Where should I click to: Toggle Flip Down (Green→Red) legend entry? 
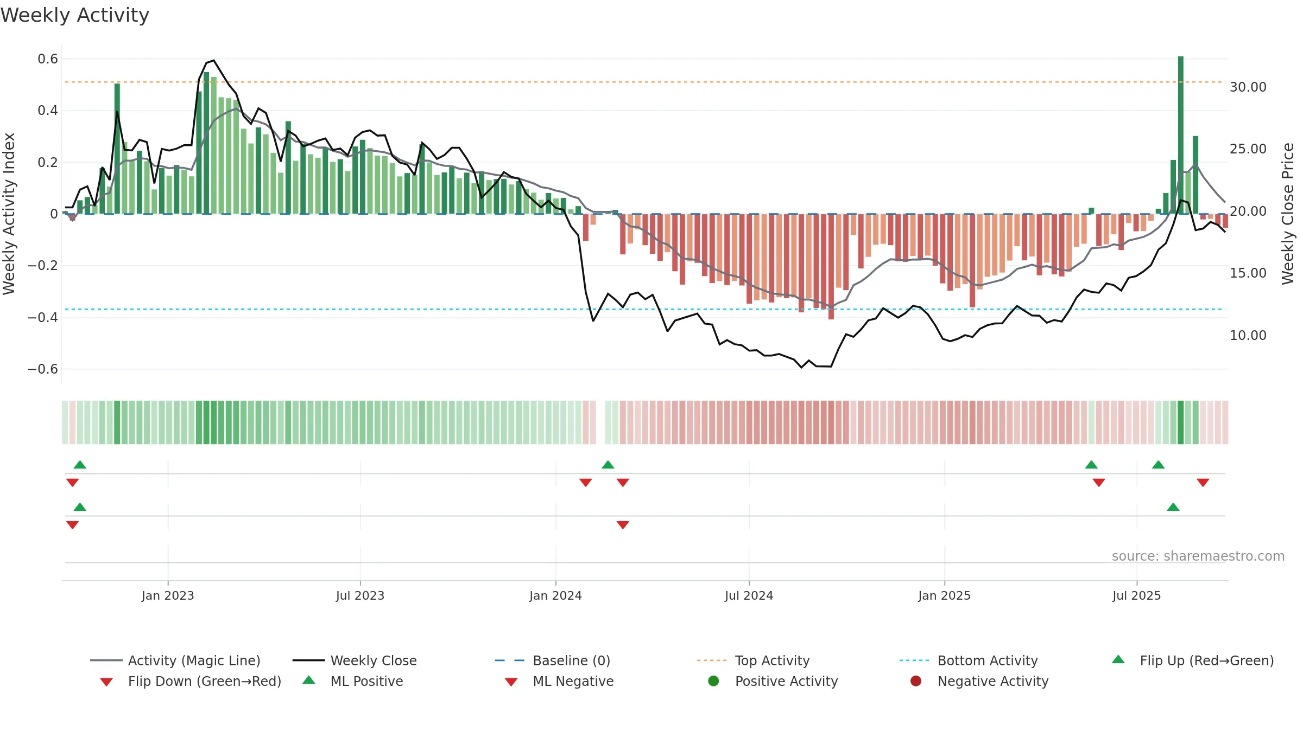coord(191,681)
